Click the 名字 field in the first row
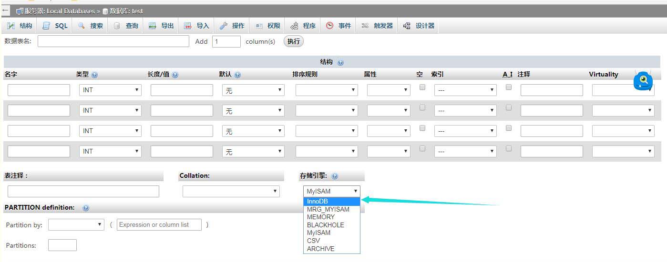Viewport: 667px width, 262px height. pyautogui.click(x=39, y=90)
